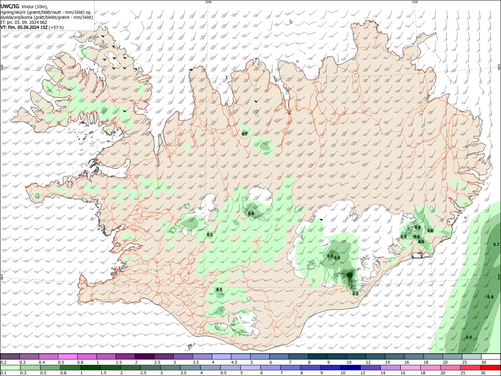Click the orchid 0.4 swatch in upper scale
This screenshot has height=376, width=501.
coord(48,356)
